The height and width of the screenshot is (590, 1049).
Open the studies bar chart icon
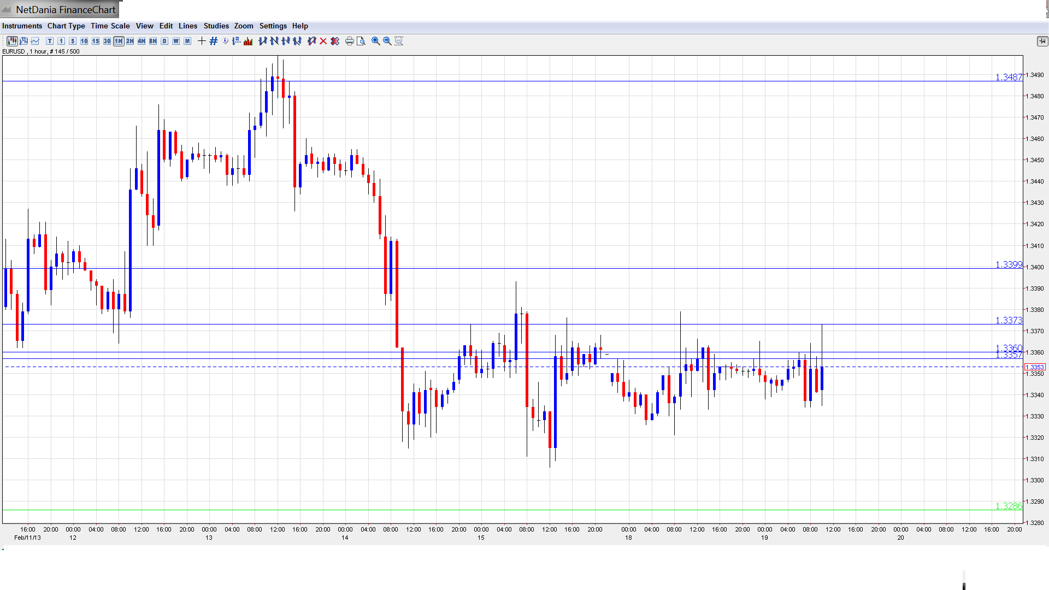click(248, 41)
